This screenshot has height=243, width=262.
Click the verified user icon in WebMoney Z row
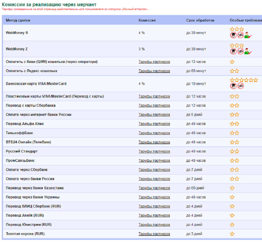(248, 51)
